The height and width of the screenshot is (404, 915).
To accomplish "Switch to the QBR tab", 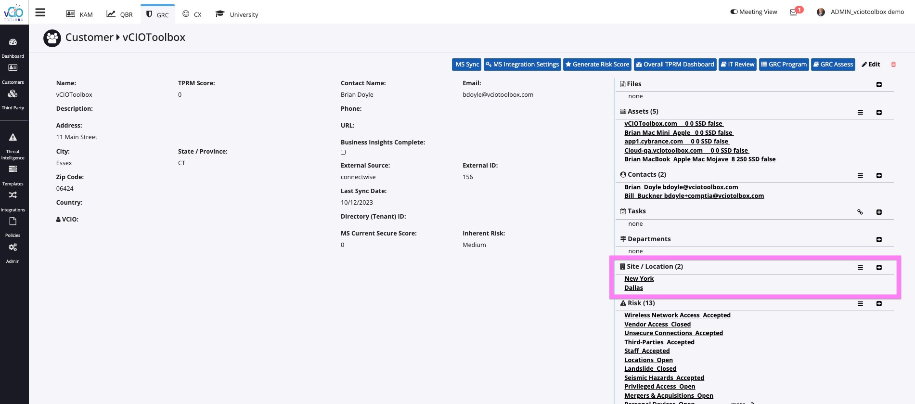I will [x=119, y=14].
